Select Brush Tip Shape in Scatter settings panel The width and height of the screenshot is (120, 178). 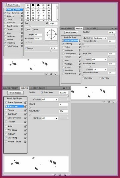pyautogui.click(x=14, y=98)
